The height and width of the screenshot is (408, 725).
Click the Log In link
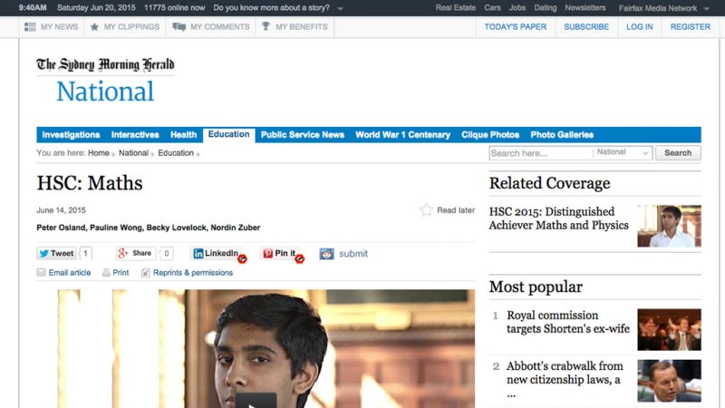click(640, 27)
